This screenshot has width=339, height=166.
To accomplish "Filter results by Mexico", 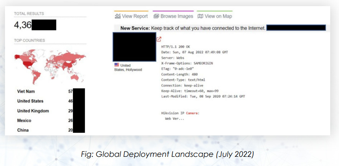I will 25,120.
